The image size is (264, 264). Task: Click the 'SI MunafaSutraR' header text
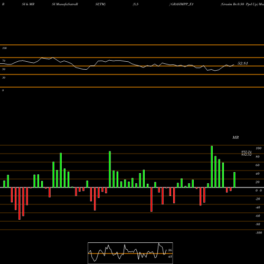coord(65,4)
